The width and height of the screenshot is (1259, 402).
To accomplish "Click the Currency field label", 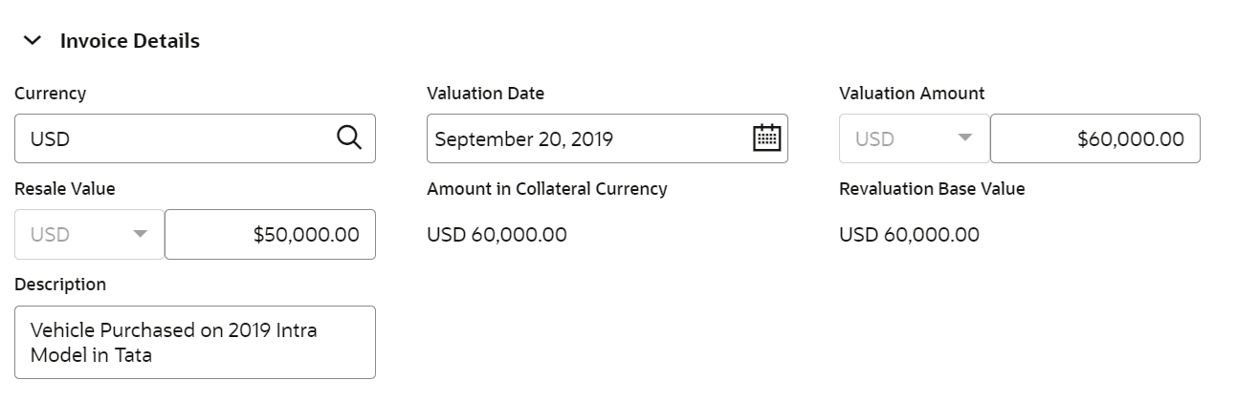I will point(50,94).
